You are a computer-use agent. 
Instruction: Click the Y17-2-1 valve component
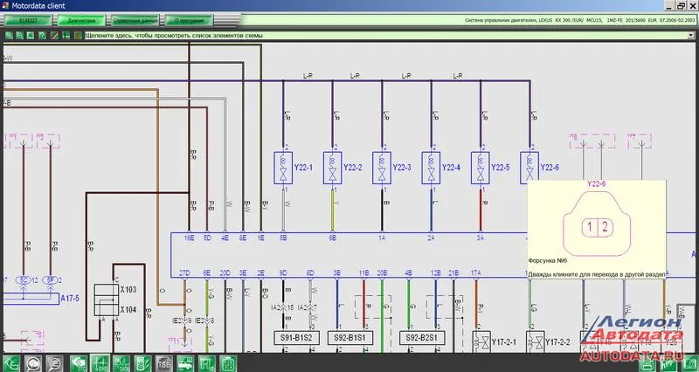pos(481,342)
